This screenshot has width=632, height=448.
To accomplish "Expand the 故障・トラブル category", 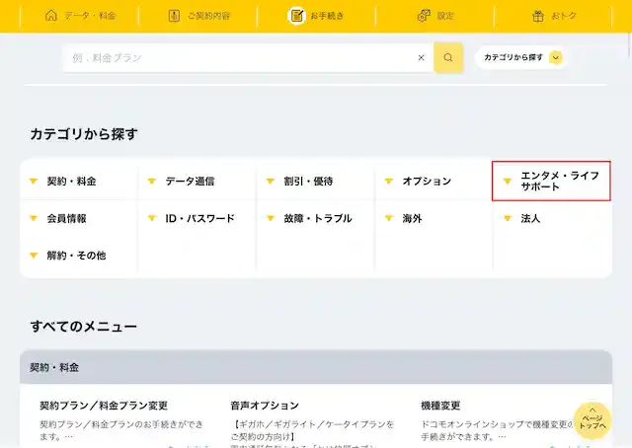I will tap(316, 218).
